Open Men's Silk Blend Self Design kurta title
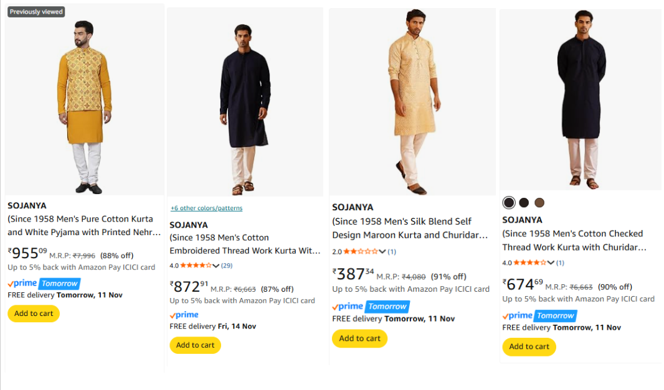This screenshot has height=390, width=664. click(x=410, y=228)
